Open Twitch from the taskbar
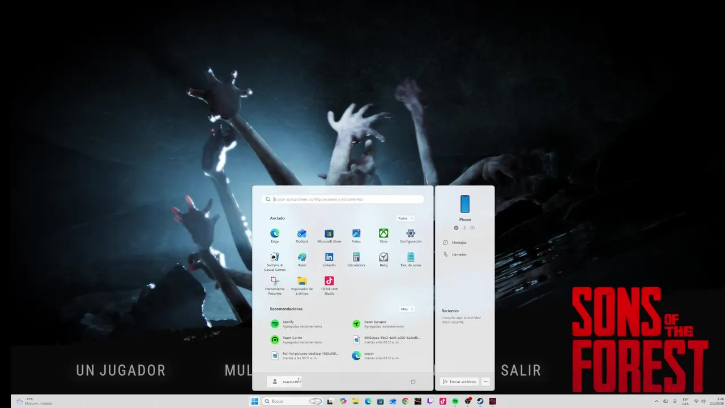 click(430, 401)
